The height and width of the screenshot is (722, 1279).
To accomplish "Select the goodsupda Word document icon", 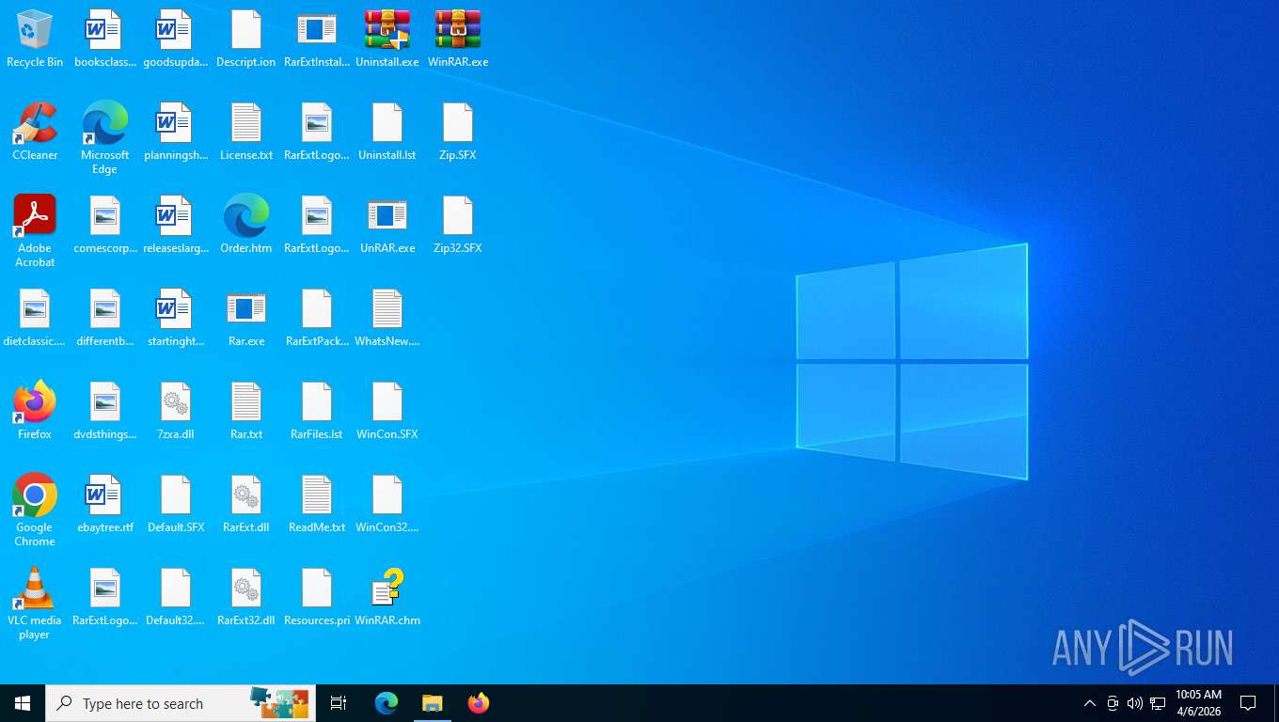I will [176, 39].
